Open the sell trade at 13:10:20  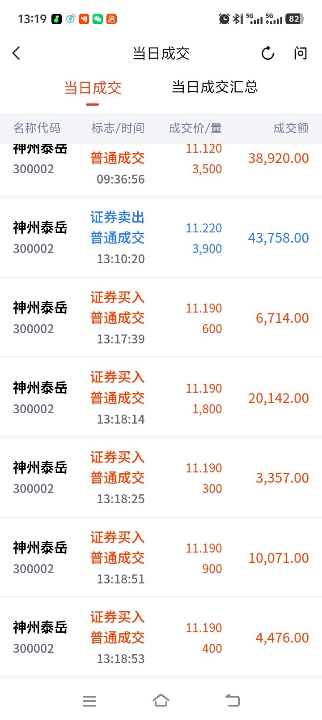(x=161, y=237)
